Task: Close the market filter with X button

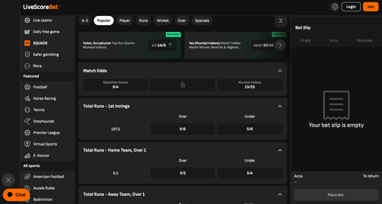Action: coord(281,21)
